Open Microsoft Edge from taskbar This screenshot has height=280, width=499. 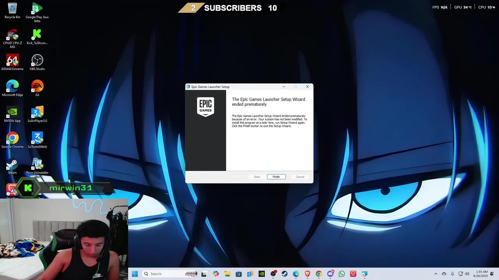click(296, 274)
